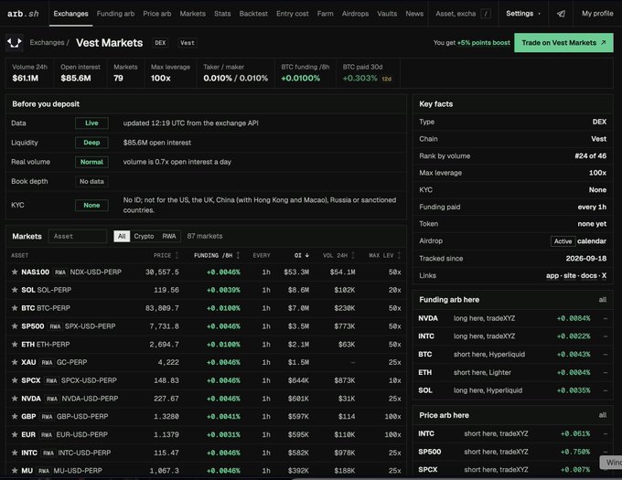The image size is (622, 480).
Task: Star the NAS100 market row
Action: pos(15,272)
